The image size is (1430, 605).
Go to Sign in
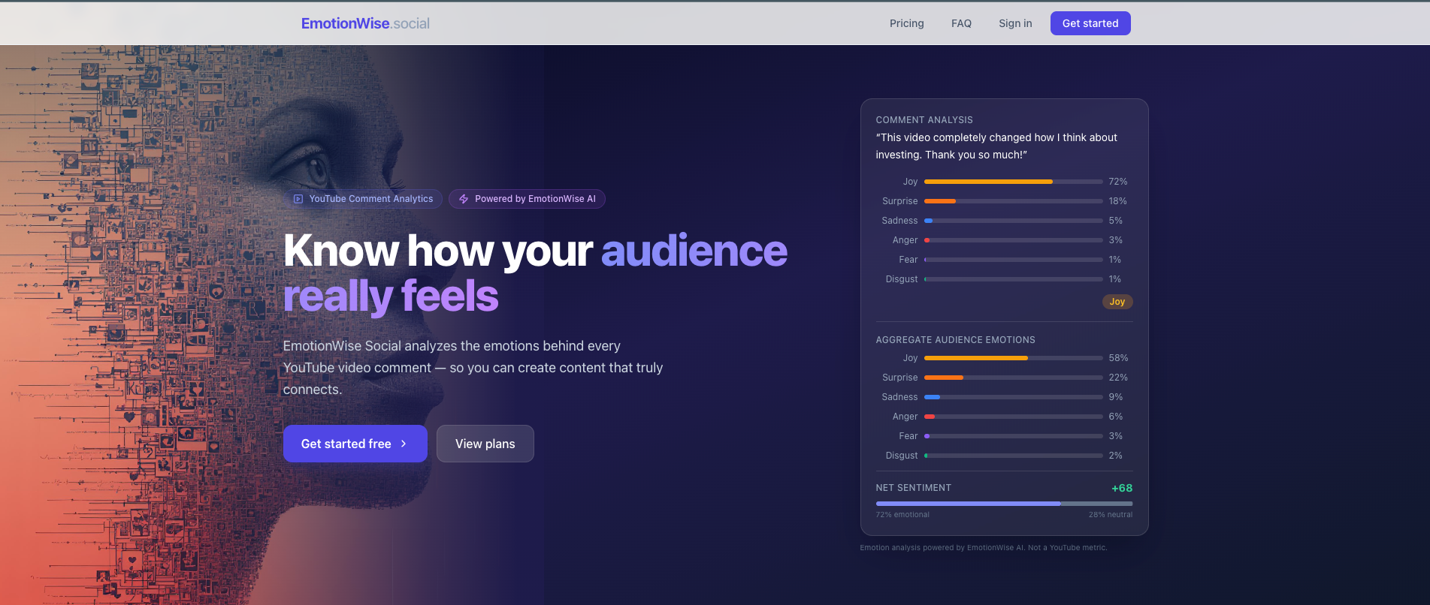click(1015, 23)
